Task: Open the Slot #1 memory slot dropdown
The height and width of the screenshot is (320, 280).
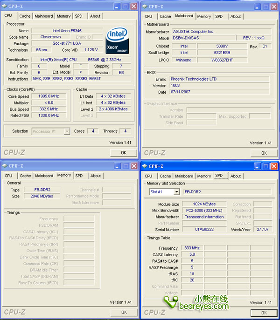Action: pos(176,192)
